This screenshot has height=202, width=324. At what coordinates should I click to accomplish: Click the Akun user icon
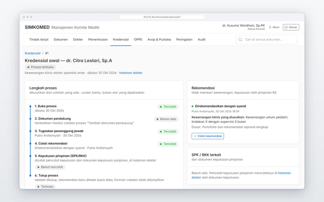(x=270, y=27)
